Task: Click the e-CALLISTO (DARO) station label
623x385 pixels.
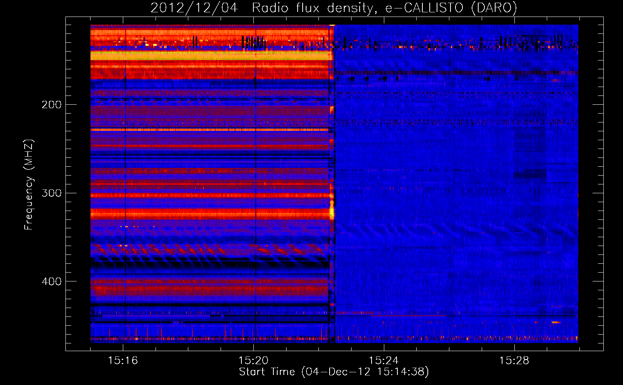Action: pyautogui.click(x=451, y=8)
